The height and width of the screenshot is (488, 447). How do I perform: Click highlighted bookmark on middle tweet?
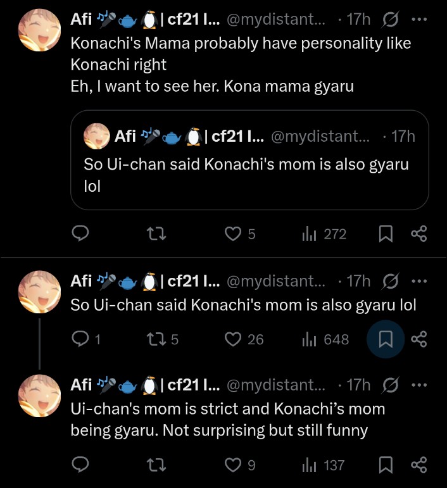[x=386, y=339]
